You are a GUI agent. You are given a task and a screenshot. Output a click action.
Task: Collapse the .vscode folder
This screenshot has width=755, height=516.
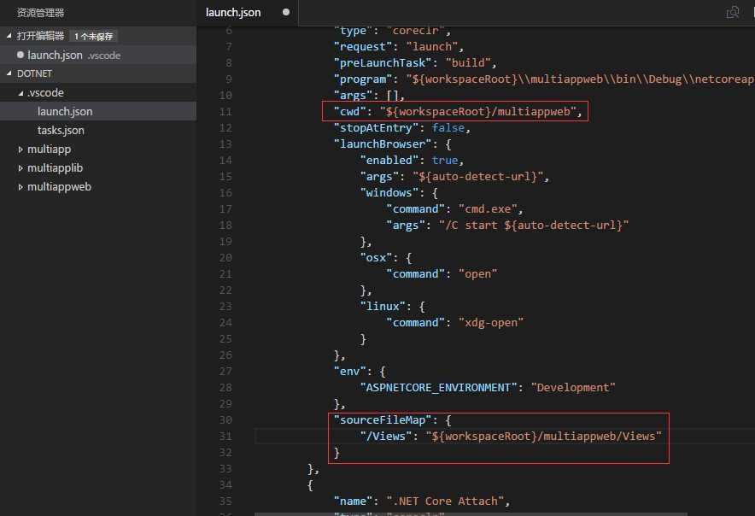pos(20,93)
